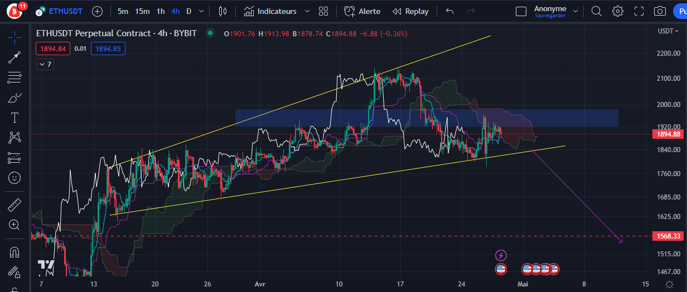Click the candlestick chart type icon
Viewport: 687px width, 292px height.
coord(223,11)
